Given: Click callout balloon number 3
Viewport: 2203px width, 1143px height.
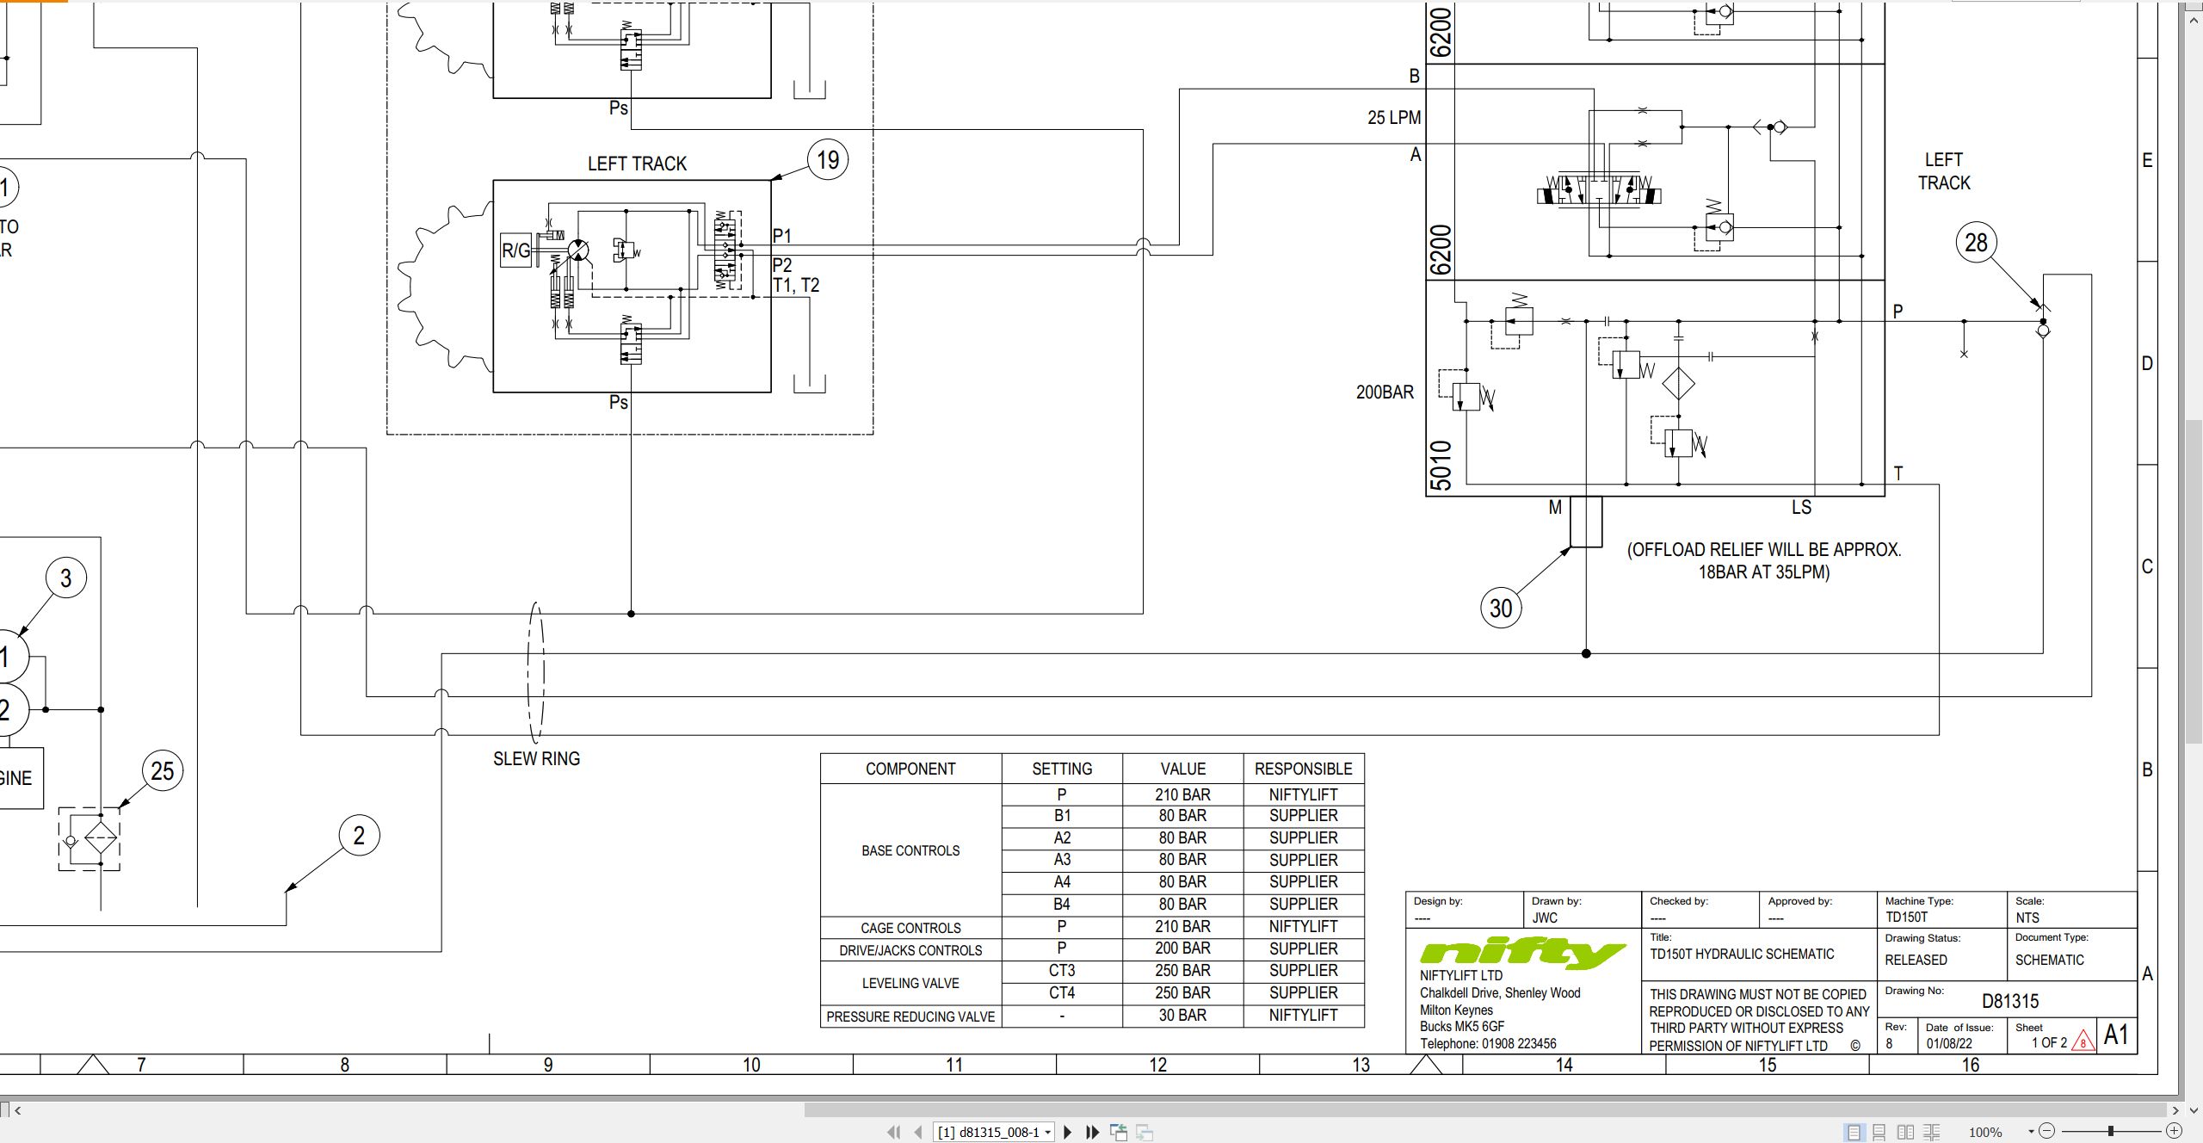Looking at the screenshot, I should point(65,578).
